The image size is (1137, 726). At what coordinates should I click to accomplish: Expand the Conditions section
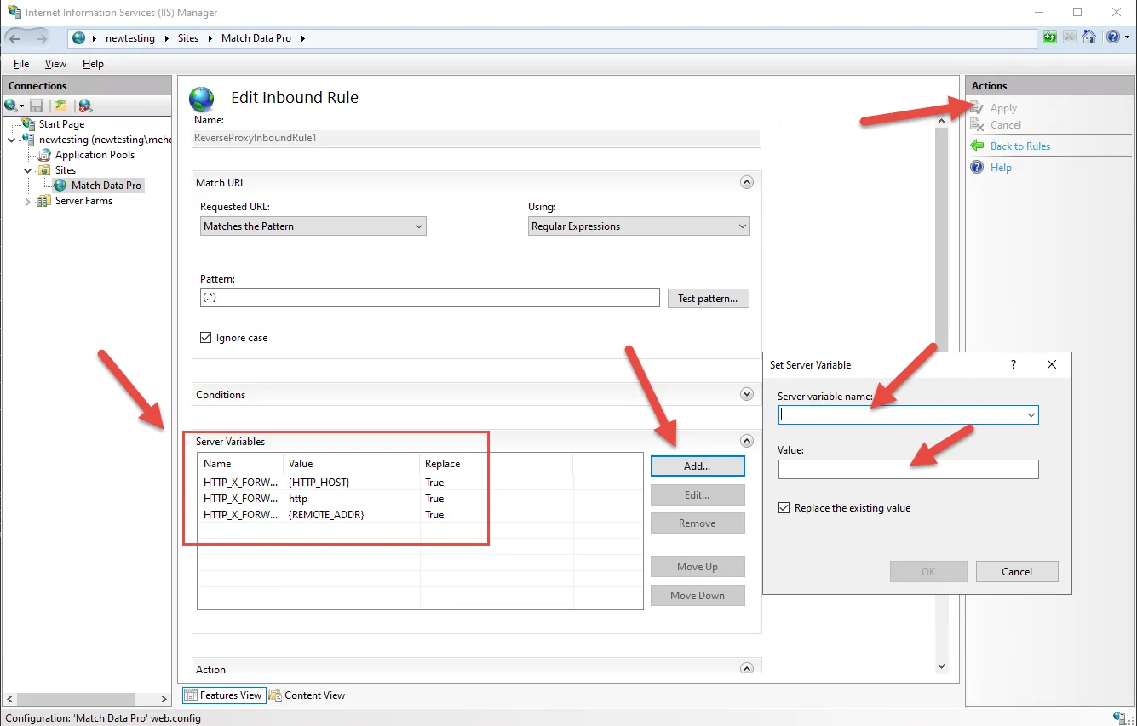point(747,395)
